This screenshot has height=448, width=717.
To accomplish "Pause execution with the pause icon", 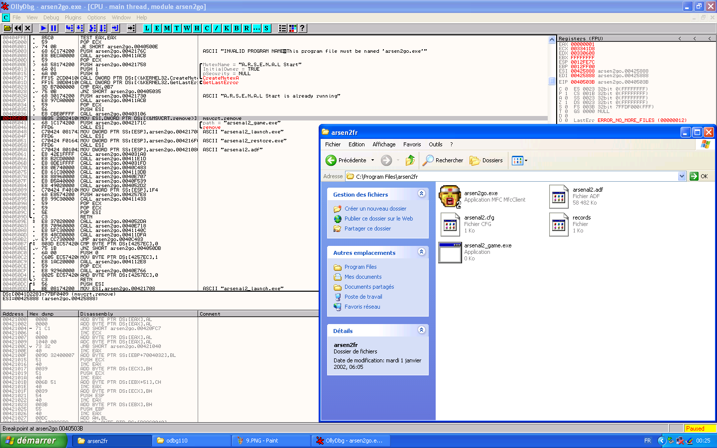I will click(x=54, y=28).
